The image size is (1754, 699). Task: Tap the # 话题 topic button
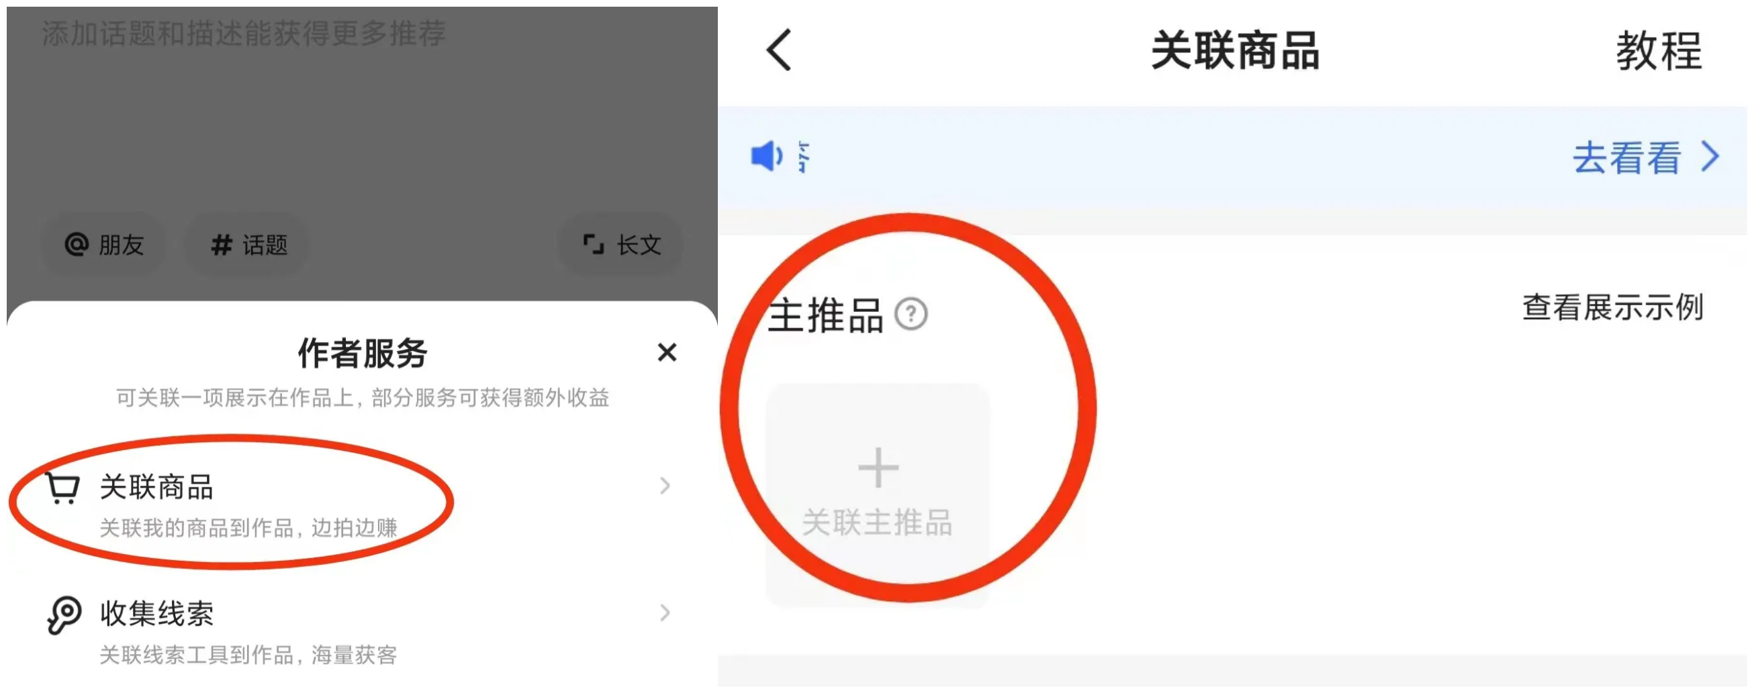tap(248, 245)
